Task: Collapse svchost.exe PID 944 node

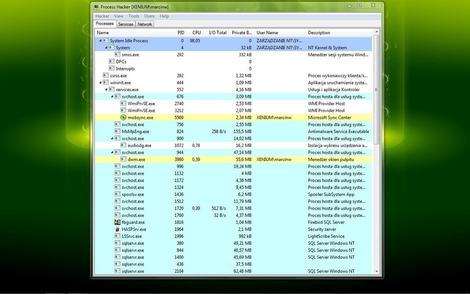Action: [x=112, y=153]
